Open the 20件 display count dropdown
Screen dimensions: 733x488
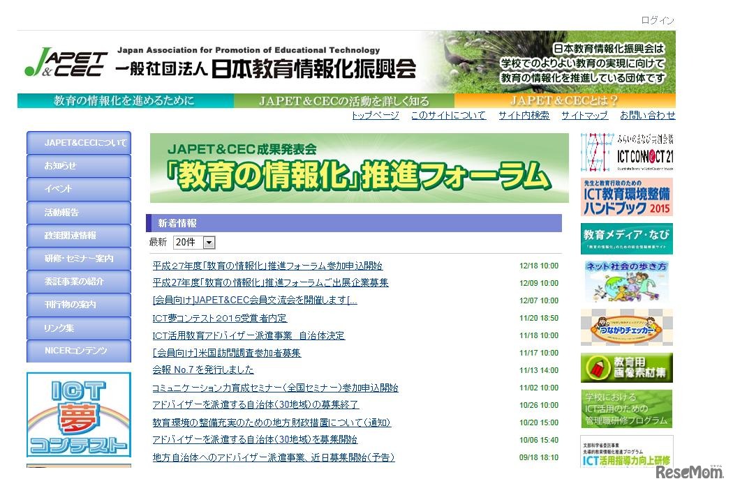tap(194, 242)
